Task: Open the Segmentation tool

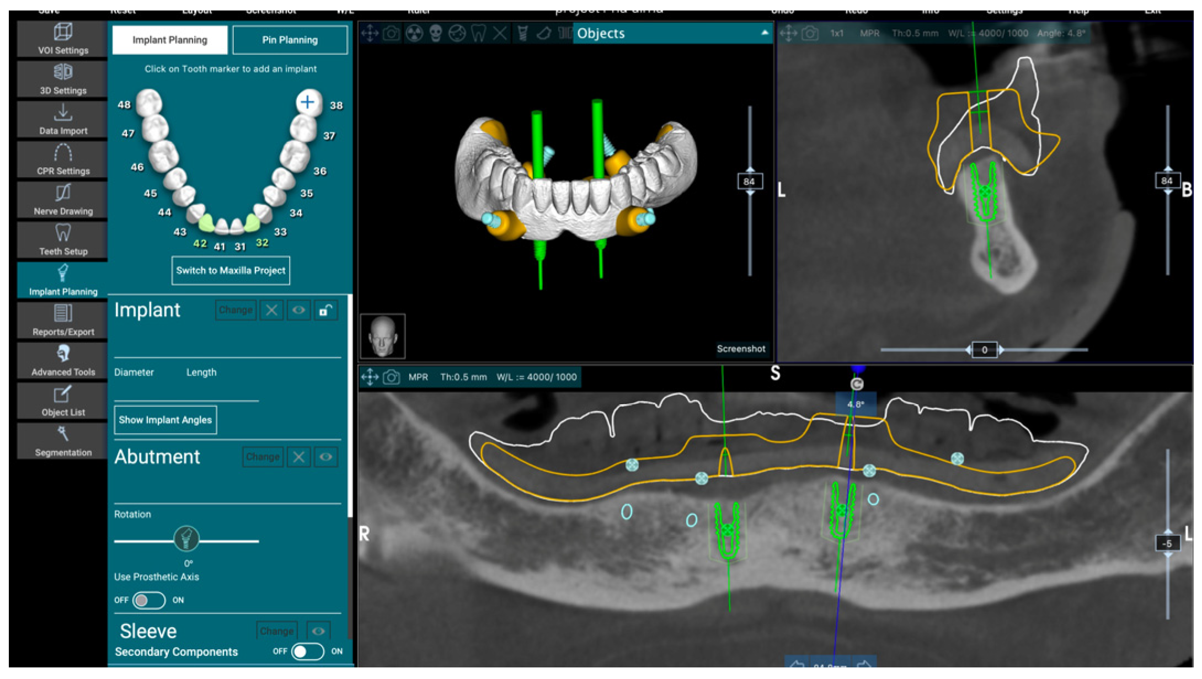Action: tap(62, 441)
